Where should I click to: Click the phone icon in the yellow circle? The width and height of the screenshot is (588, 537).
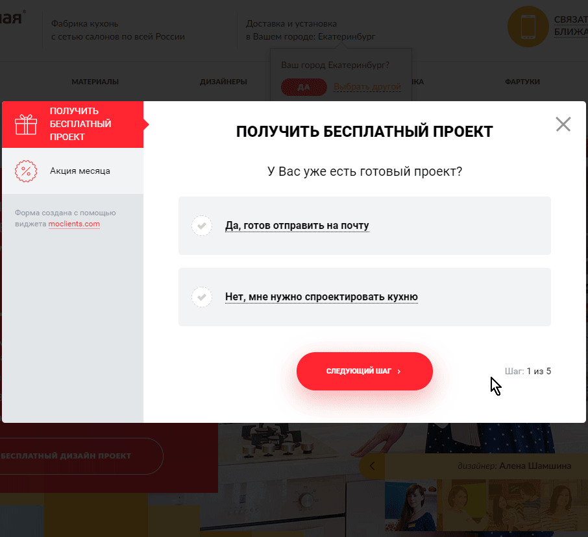[528, 27]
